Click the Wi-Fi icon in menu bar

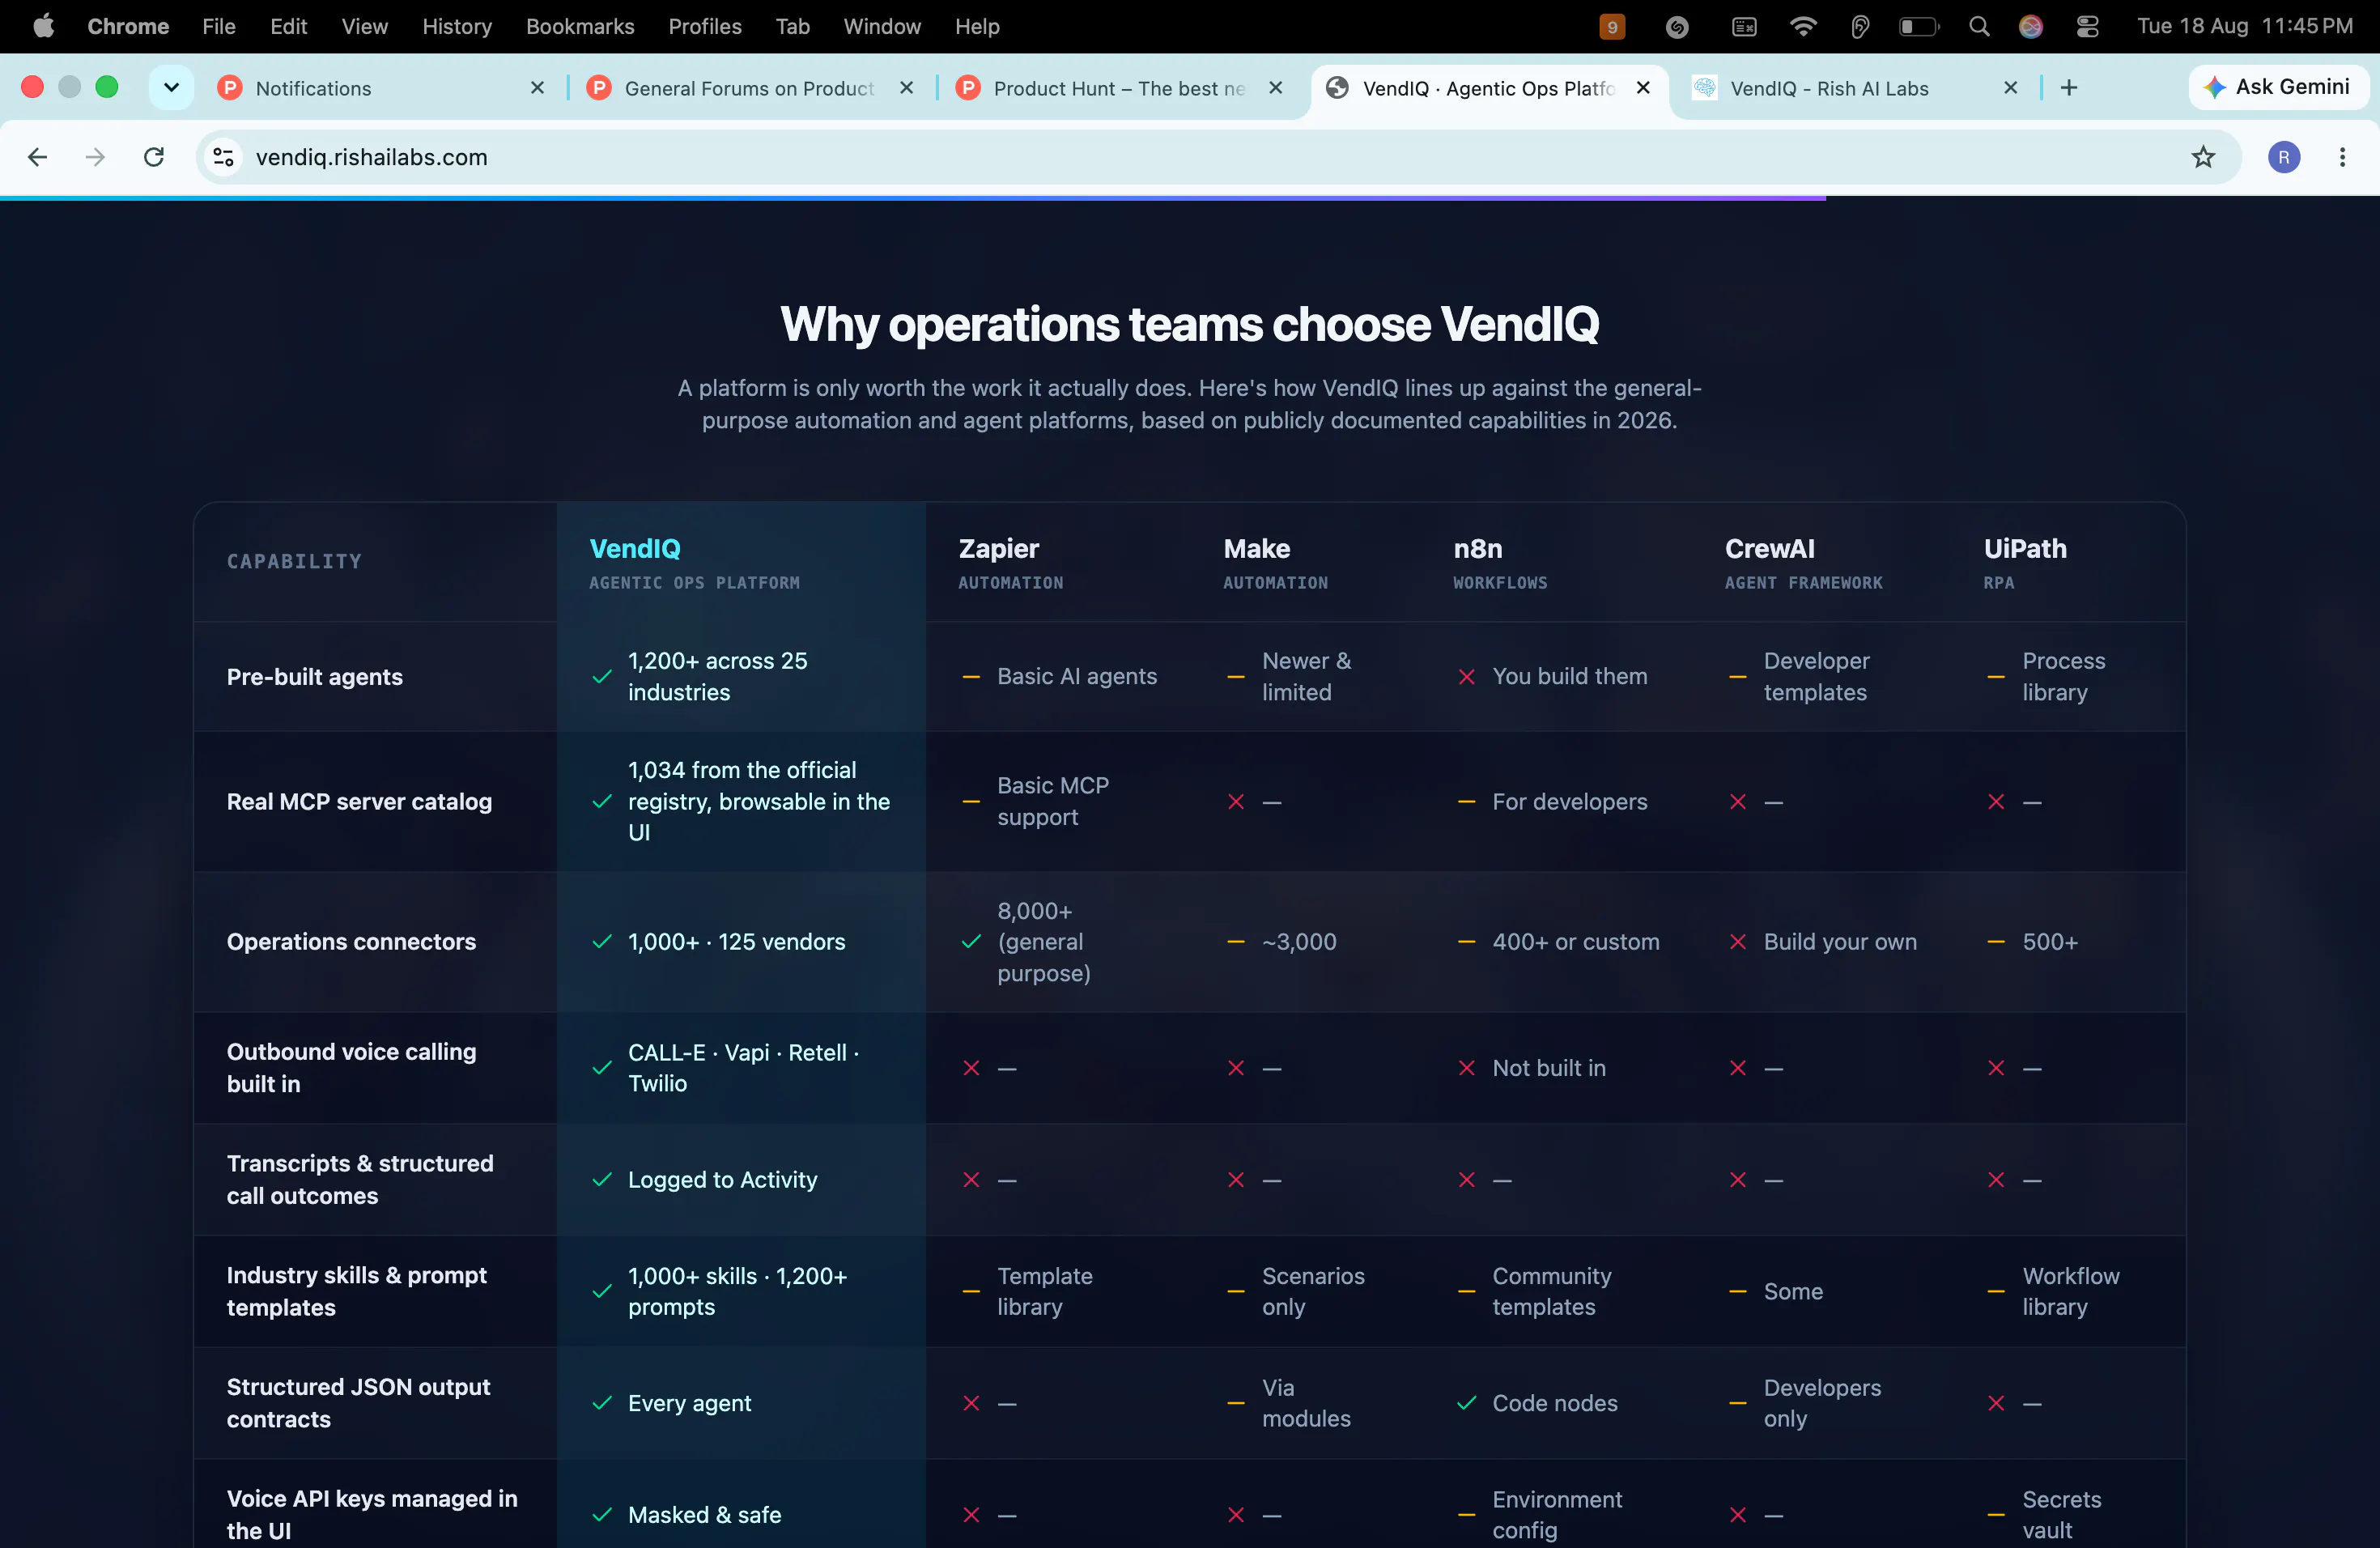tap(1803, 26)
